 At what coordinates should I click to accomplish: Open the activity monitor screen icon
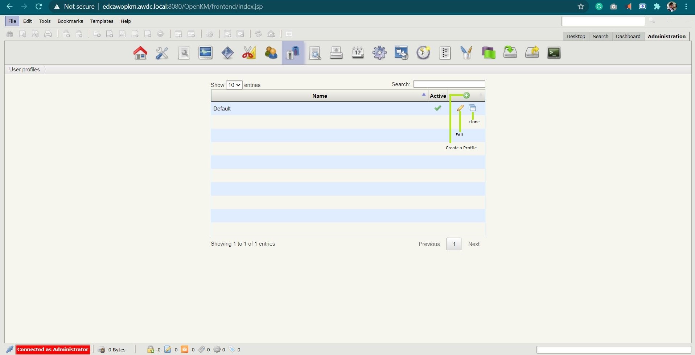[x=206, y=53]
